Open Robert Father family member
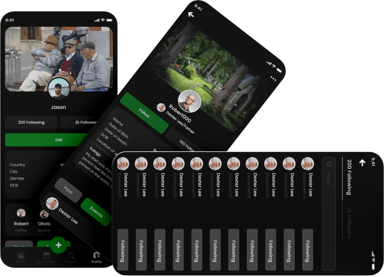Viewport: 384px width, 277px height. (x=22, y=221)
